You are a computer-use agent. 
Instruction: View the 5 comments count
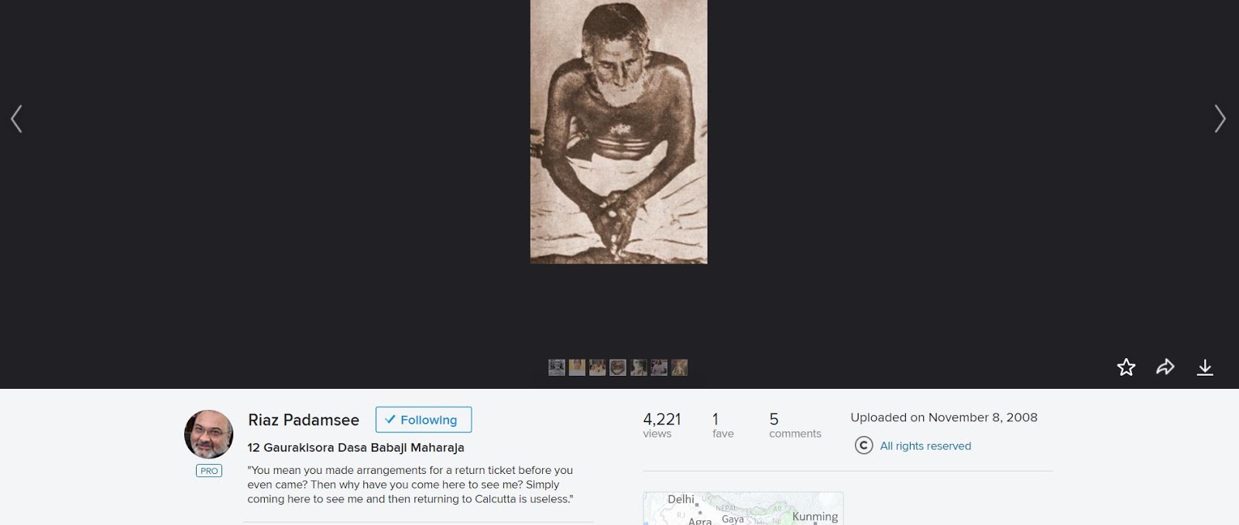pyautogui.click(x=795, y=425)
